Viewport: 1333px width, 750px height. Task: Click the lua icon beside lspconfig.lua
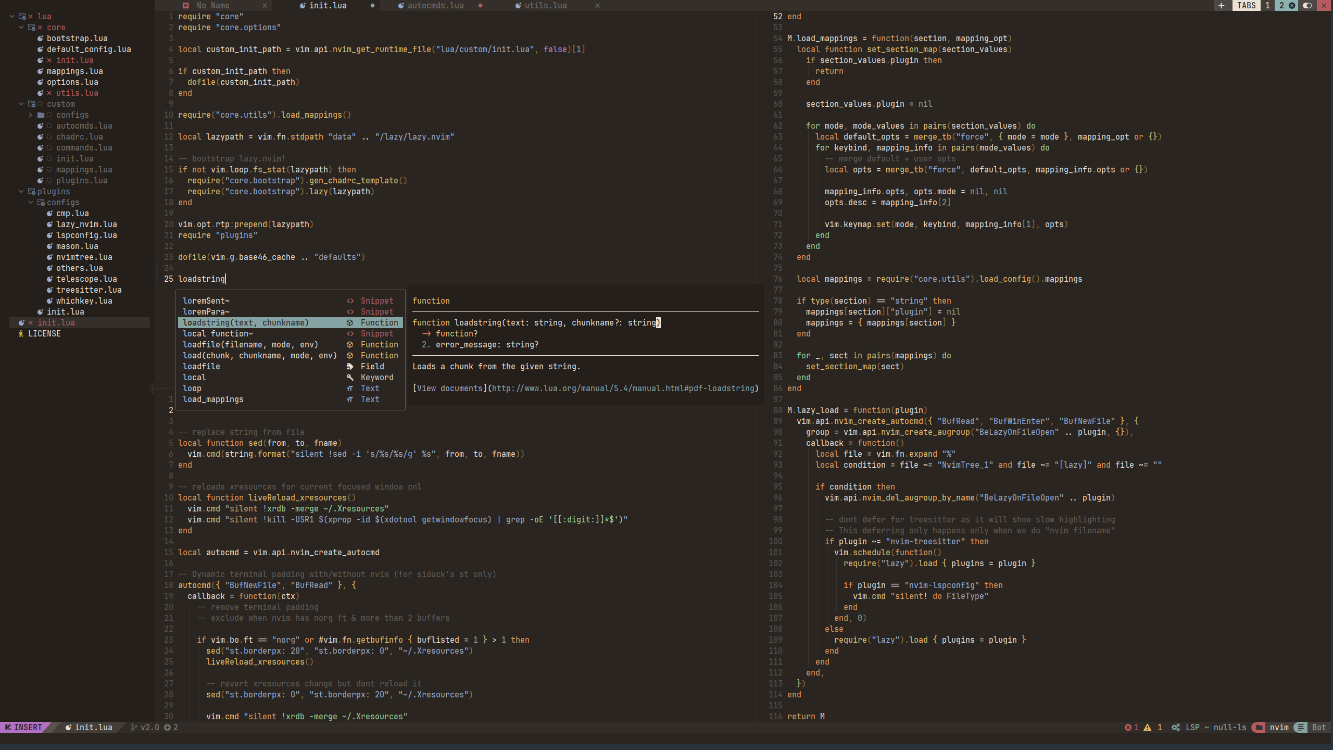[49, 235]
